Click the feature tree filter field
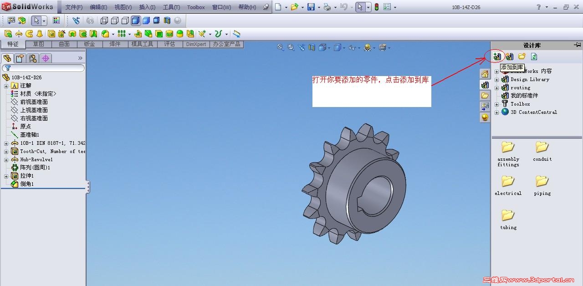This screenshot has height=286, width=583. click(x=43, y=68)
